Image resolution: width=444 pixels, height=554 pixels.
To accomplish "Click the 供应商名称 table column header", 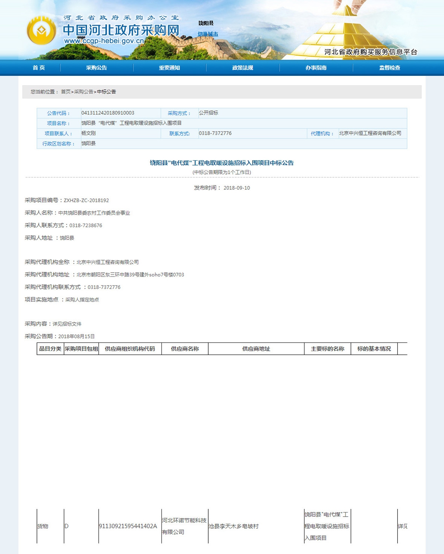I will (185, 349).
